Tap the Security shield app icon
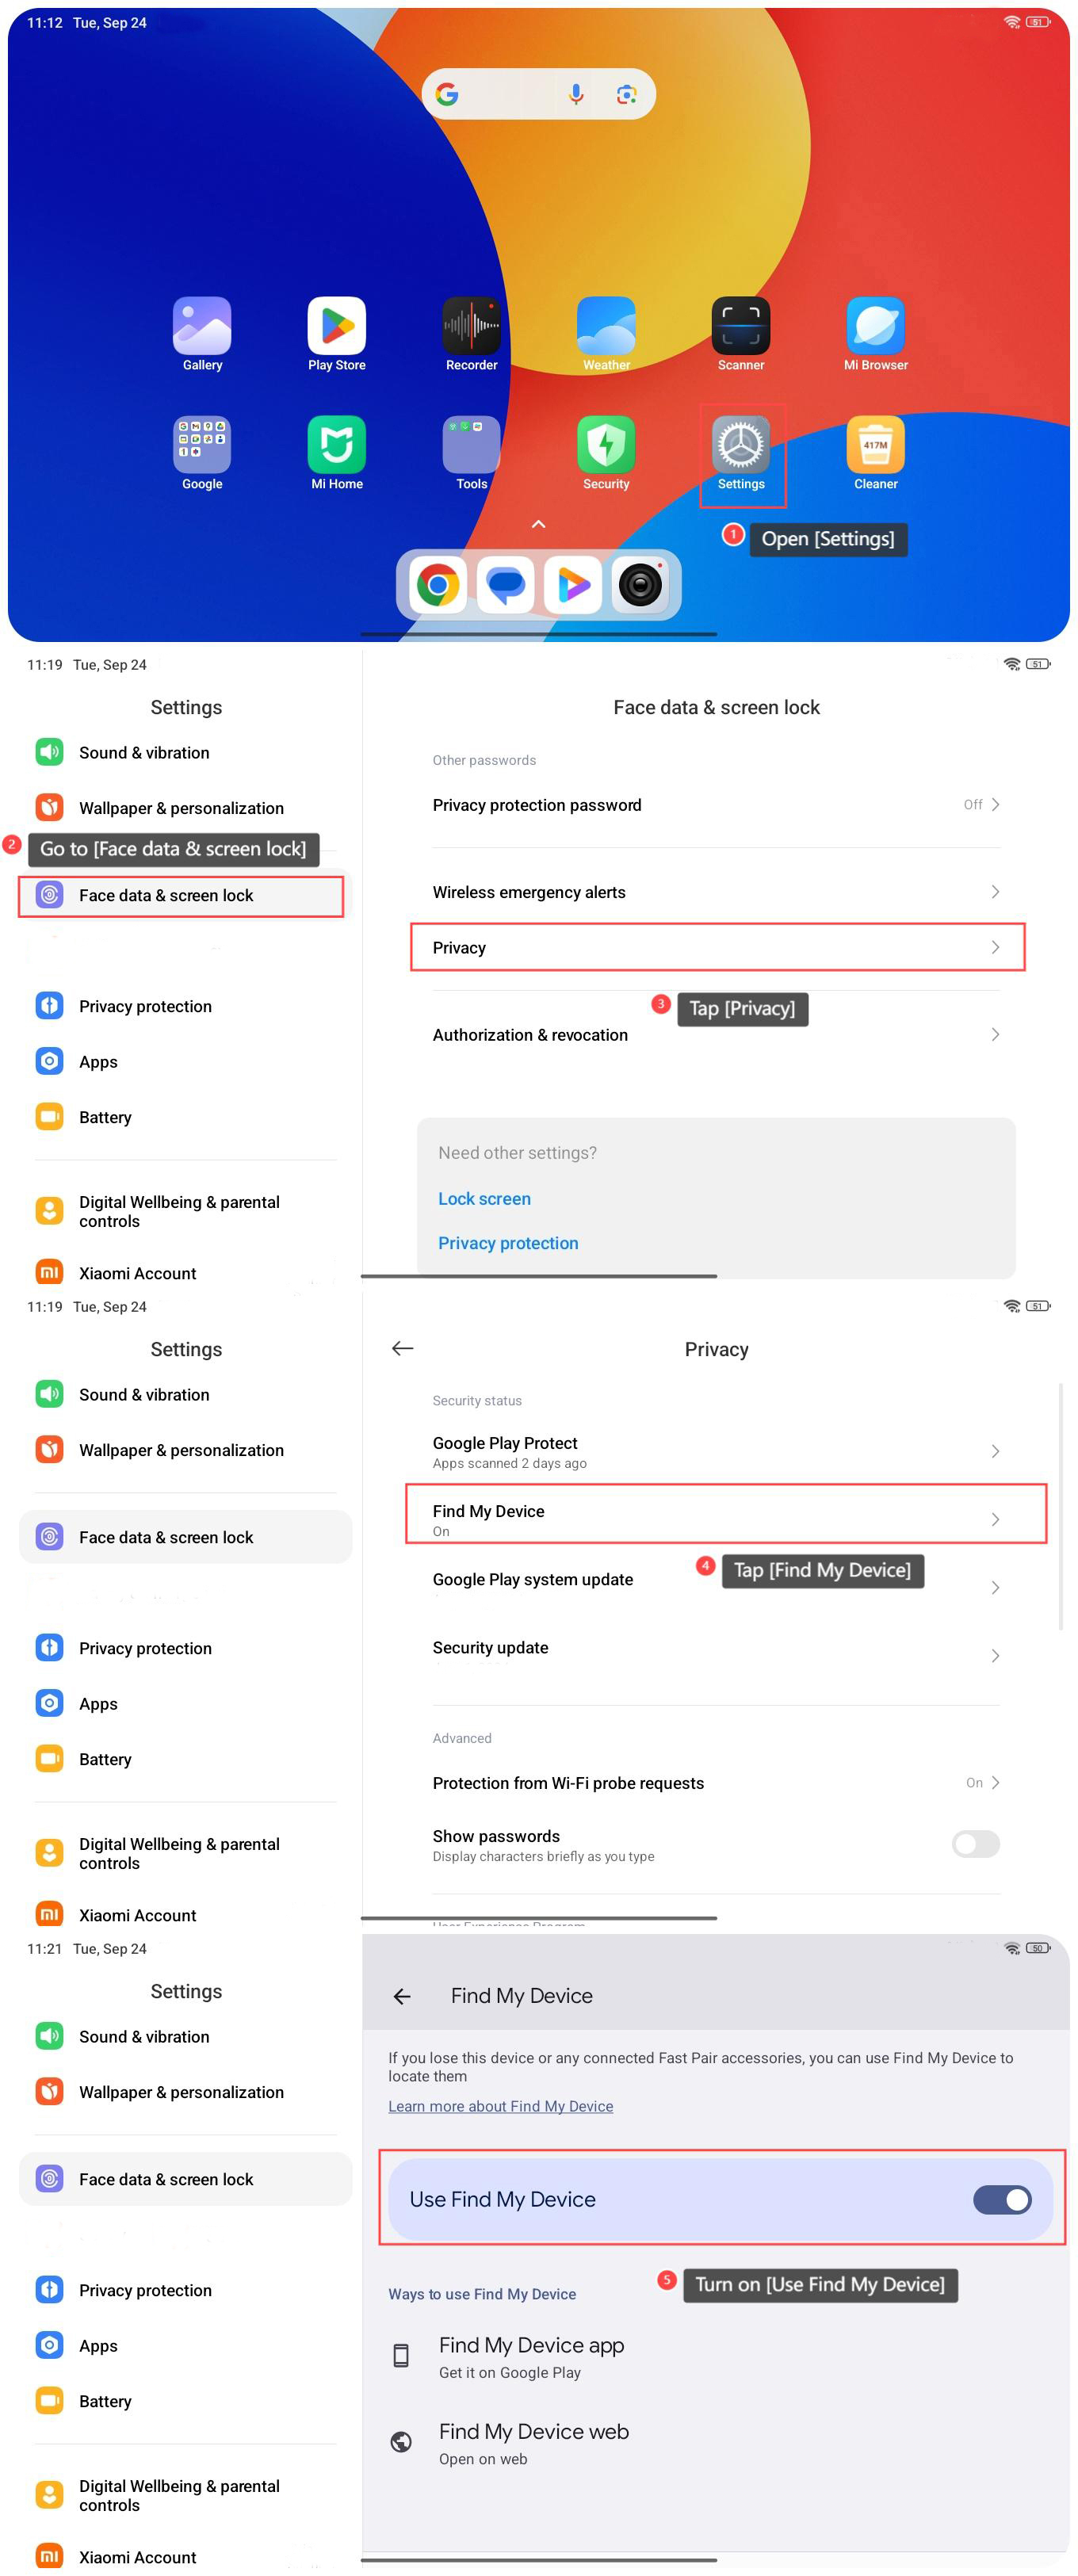 coord(606,445)
